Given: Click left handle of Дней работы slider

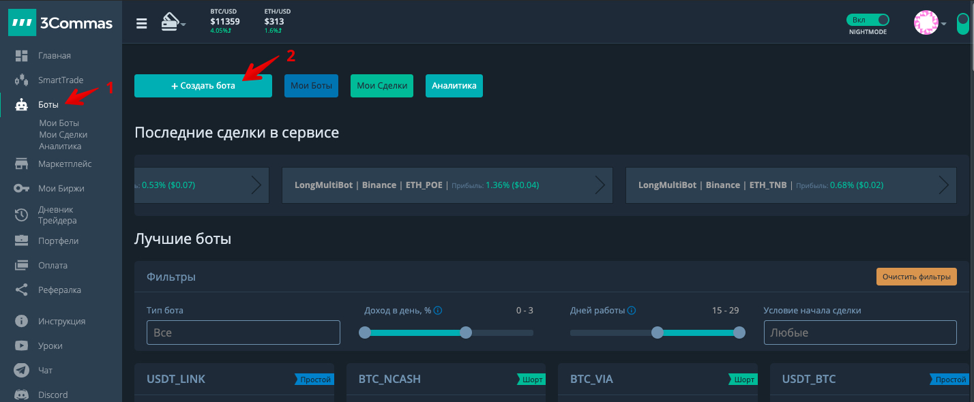Looking at the screenshot, I should (x=658, y=333).
